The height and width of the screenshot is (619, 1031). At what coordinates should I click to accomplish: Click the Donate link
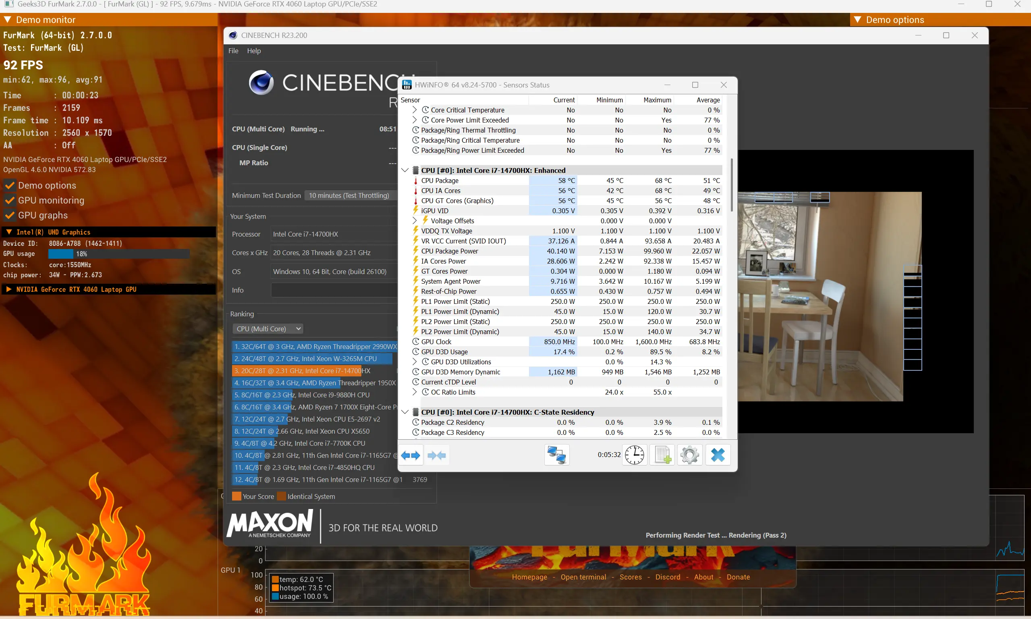click(x=739, y=577)
